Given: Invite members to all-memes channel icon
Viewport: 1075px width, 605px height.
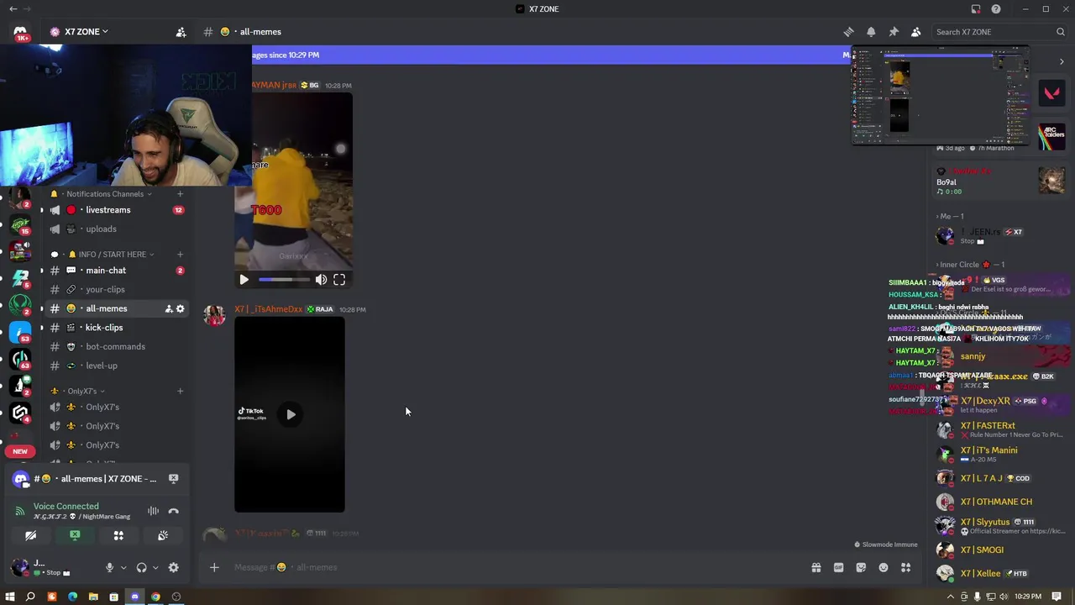Looking at the screenshot, I should click(168, 309).
